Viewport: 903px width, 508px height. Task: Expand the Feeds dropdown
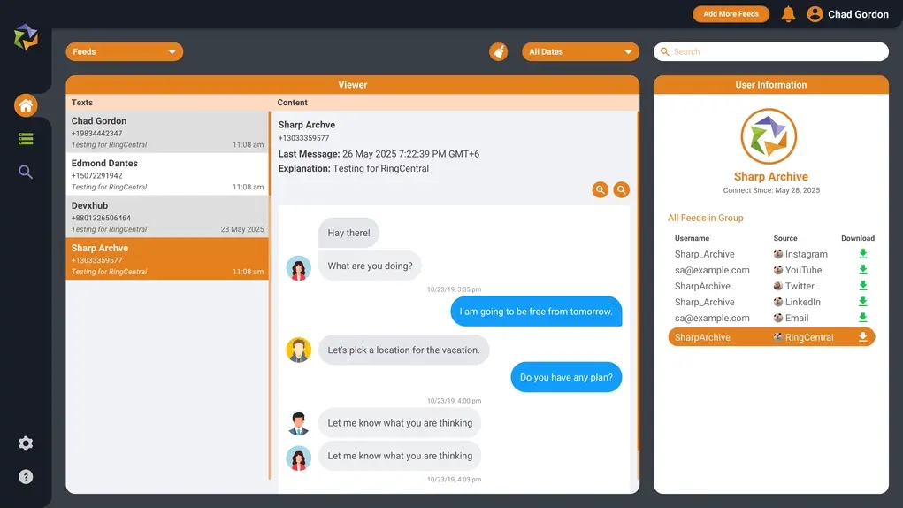point(124,52)
